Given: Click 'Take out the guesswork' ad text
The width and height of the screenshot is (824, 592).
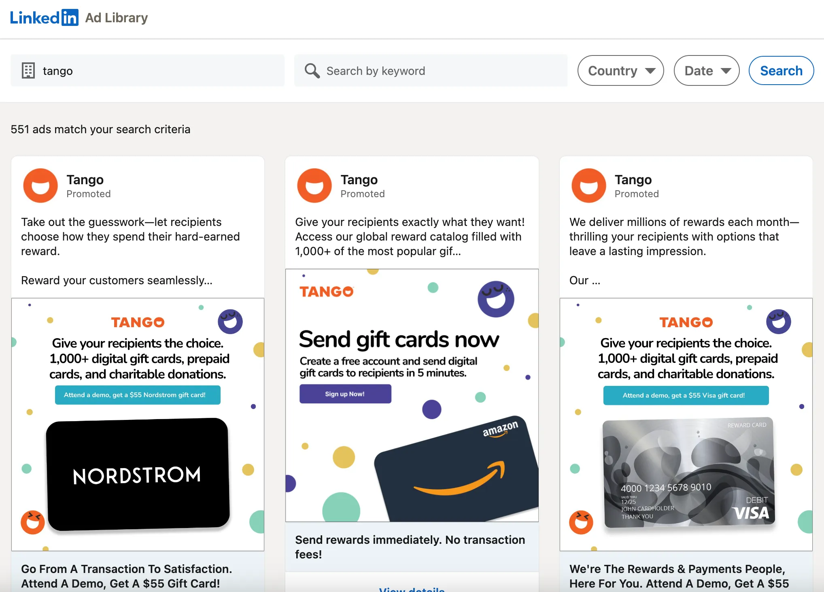Looking at the screenshot, I should point(130,236).
